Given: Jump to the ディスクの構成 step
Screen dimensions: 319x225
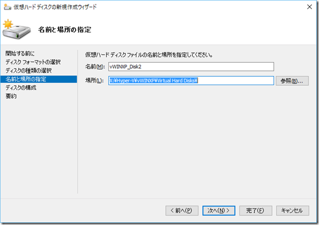Looking at the screenshot, I should [21, 88].
